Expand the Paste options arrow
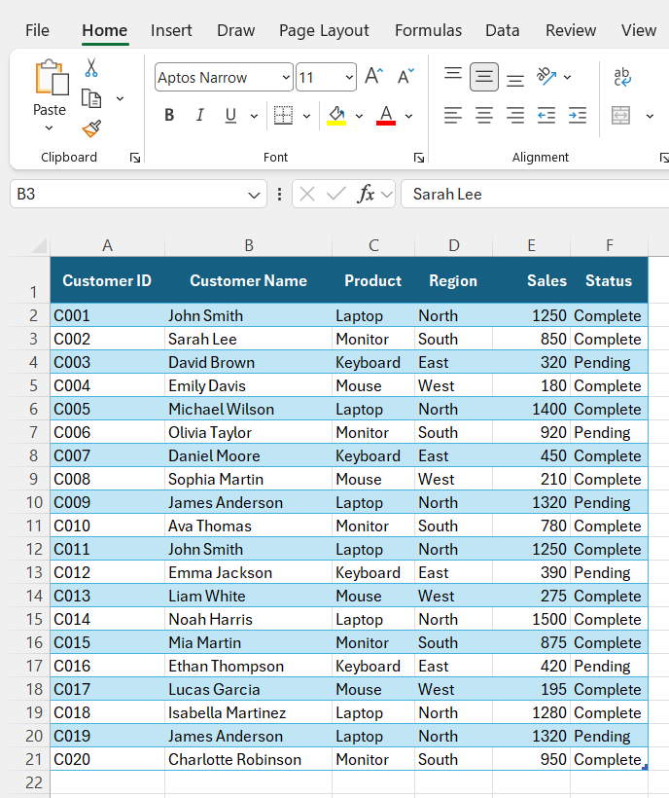 [49, 128]
